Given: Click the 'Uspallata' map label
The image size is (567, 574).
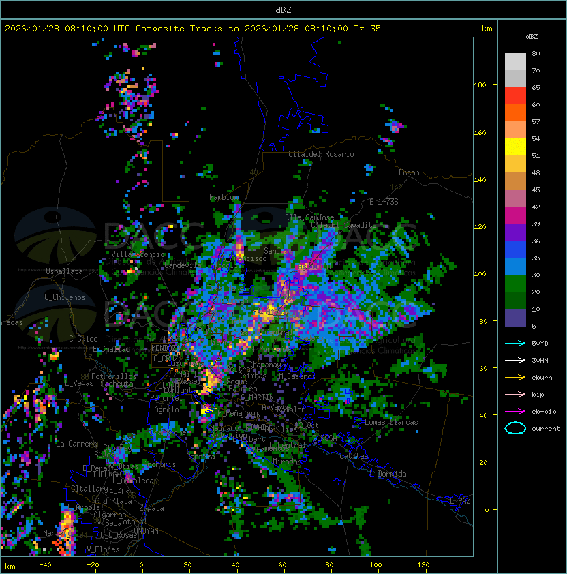Looking at the screenshot, I should click(64, 271).
